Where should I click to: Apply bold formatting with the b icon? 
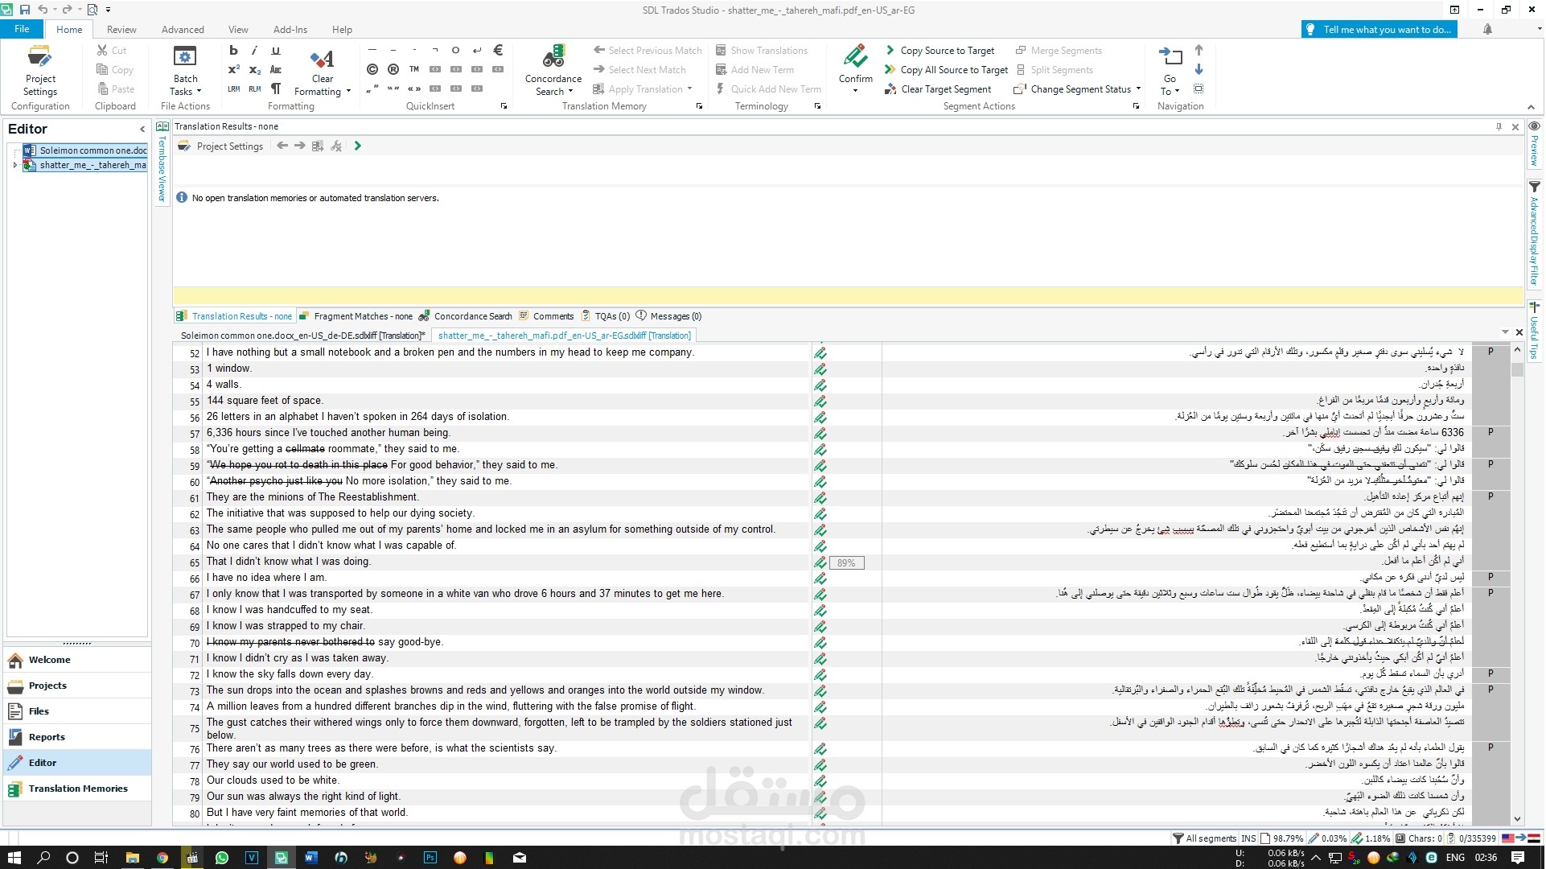click(233, 50)
